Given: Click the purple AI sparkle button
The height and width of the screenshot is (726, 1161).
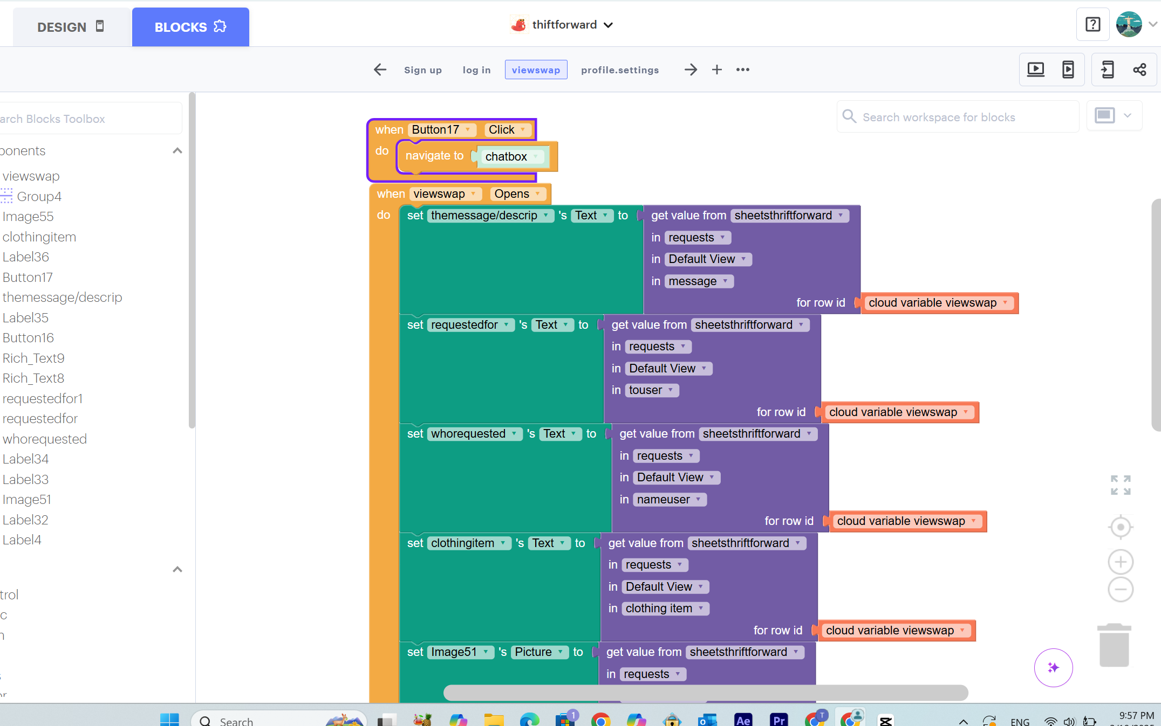Looking at the screenshot, I should pyautogui.click(x=1053, y=667).
